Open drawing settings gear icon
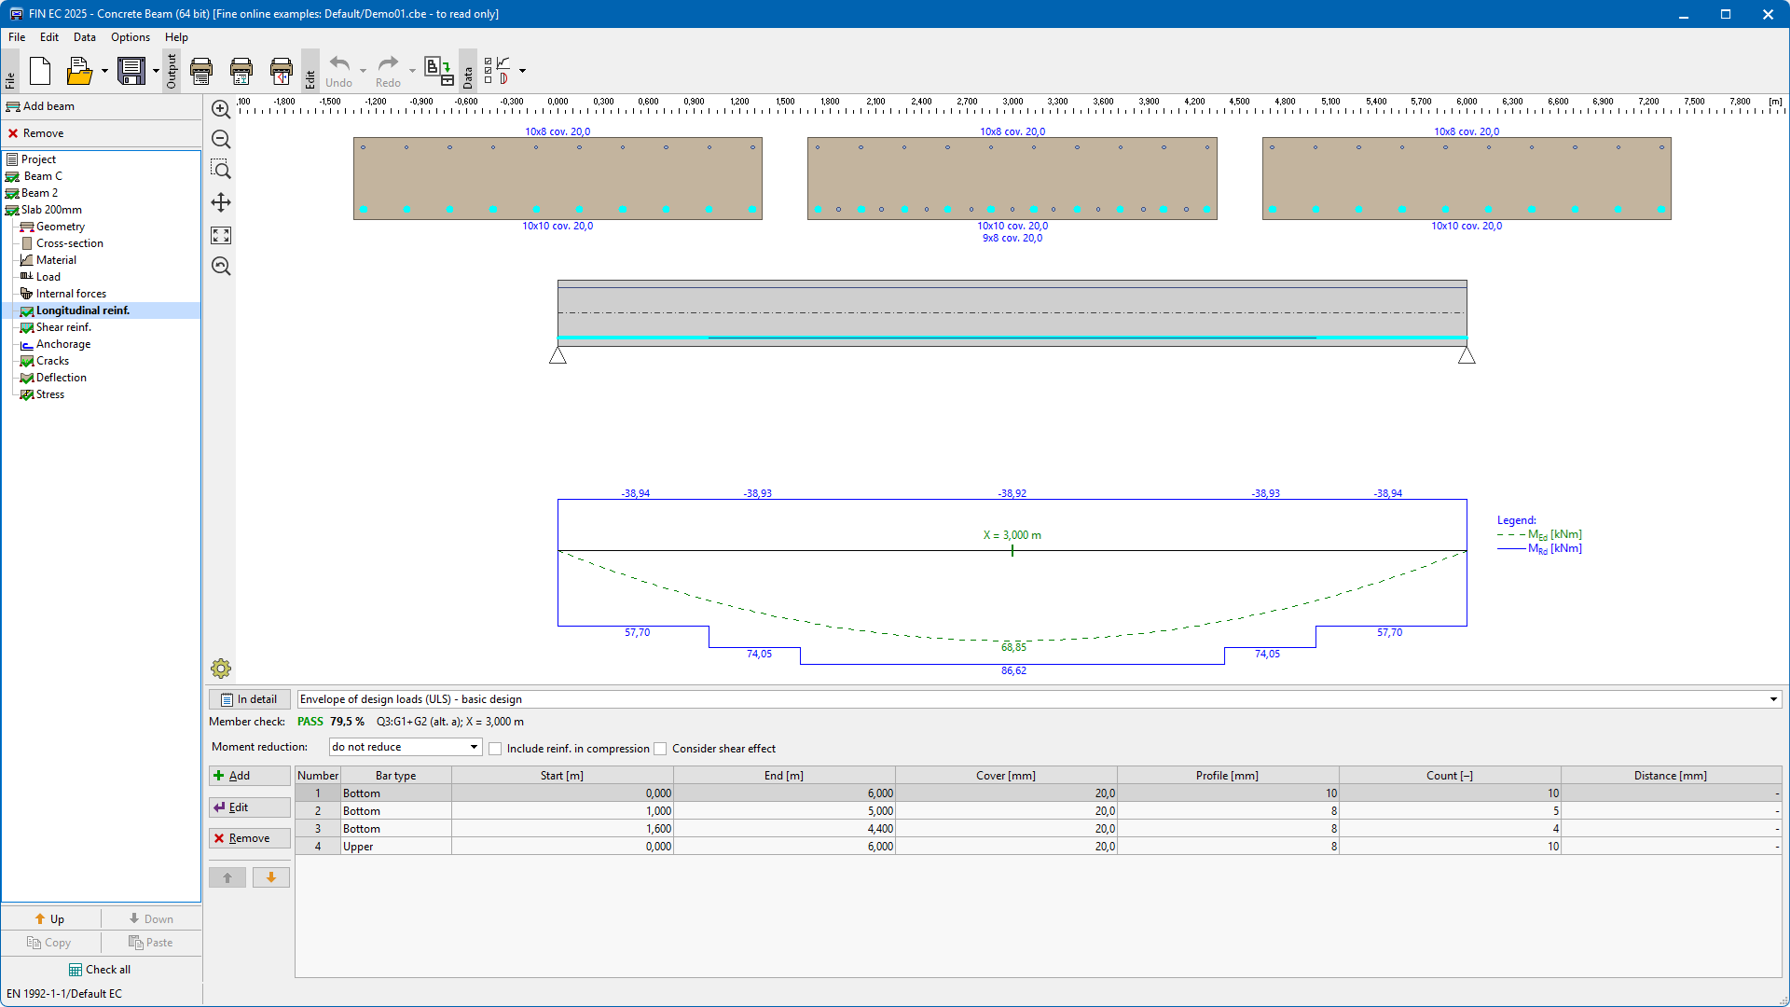The width and height of the screenshot is (1790, 1007). coord(221,669)
